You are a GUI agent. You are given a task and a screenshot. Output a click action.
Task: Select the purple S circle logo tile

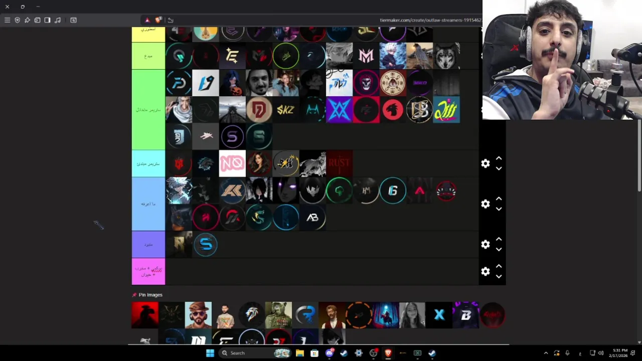[232, 136]
